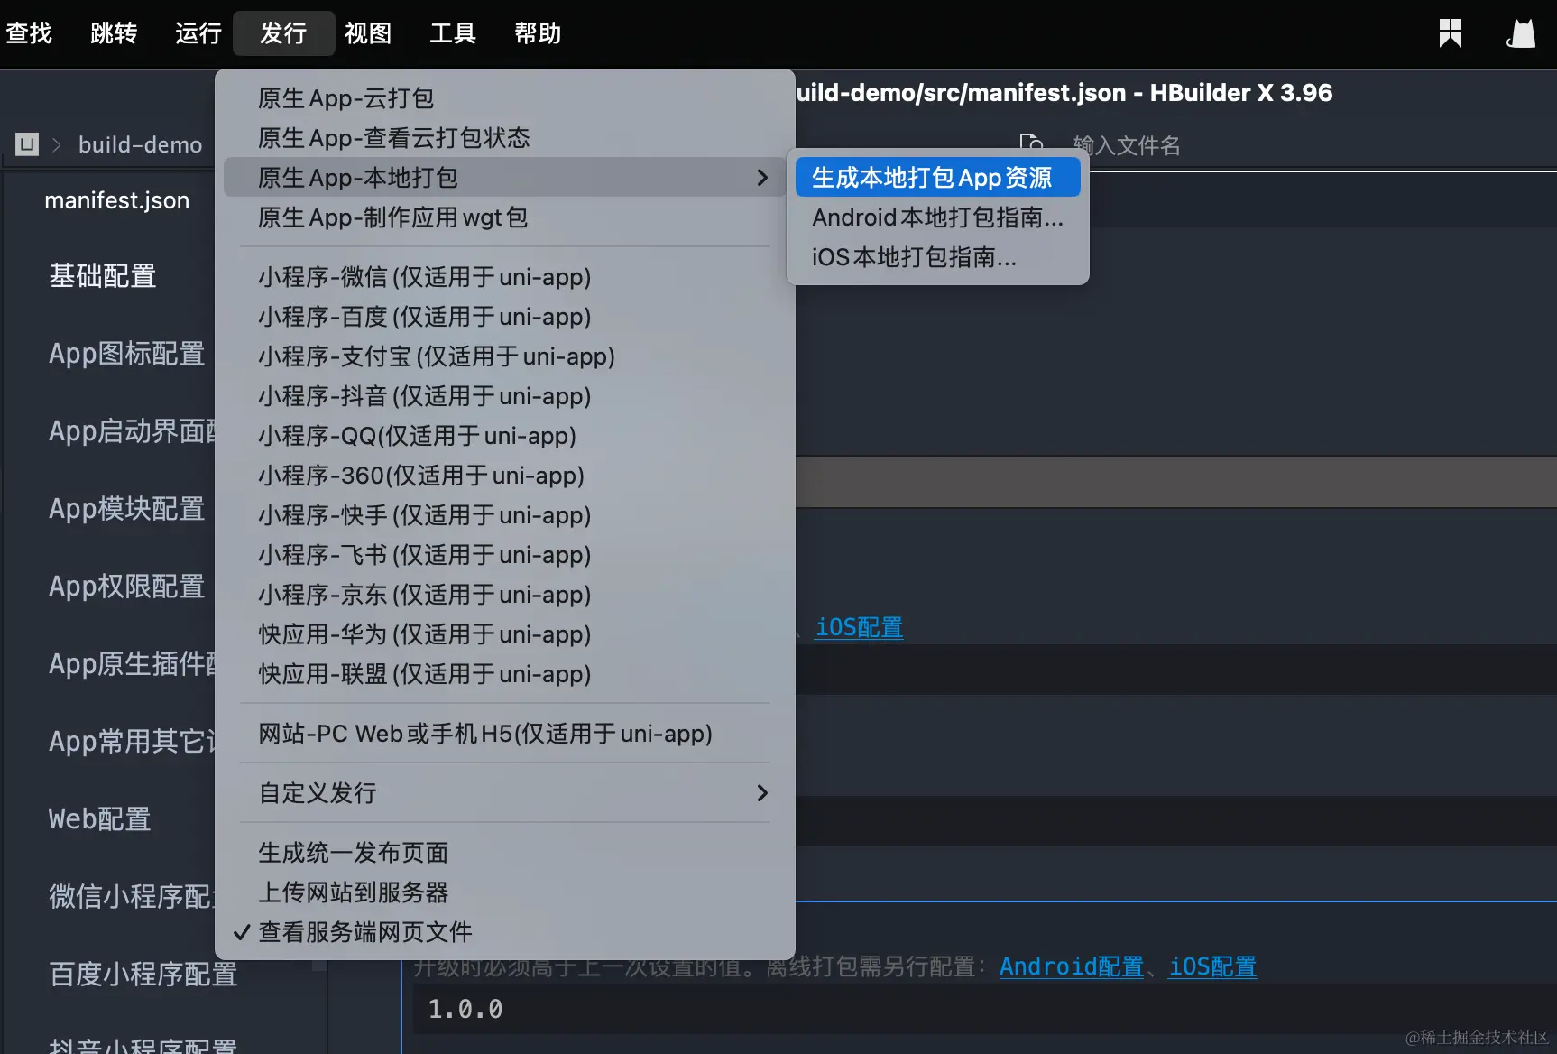Expand the 自定义发行 submenu
This screenshot has height=1054, width=1557.
(762, 793)
